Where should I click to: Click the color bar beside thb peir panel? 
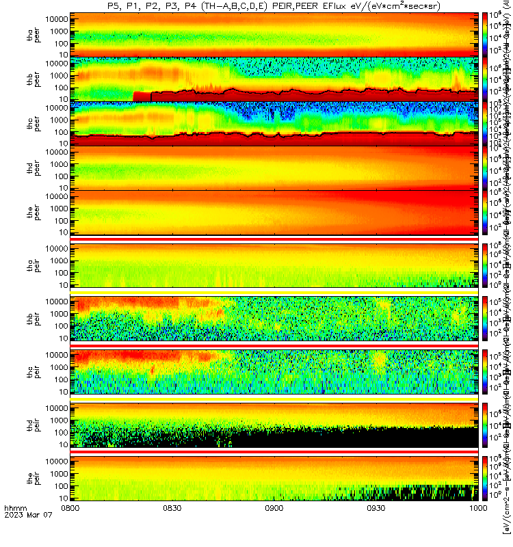(x=485, y=319)
